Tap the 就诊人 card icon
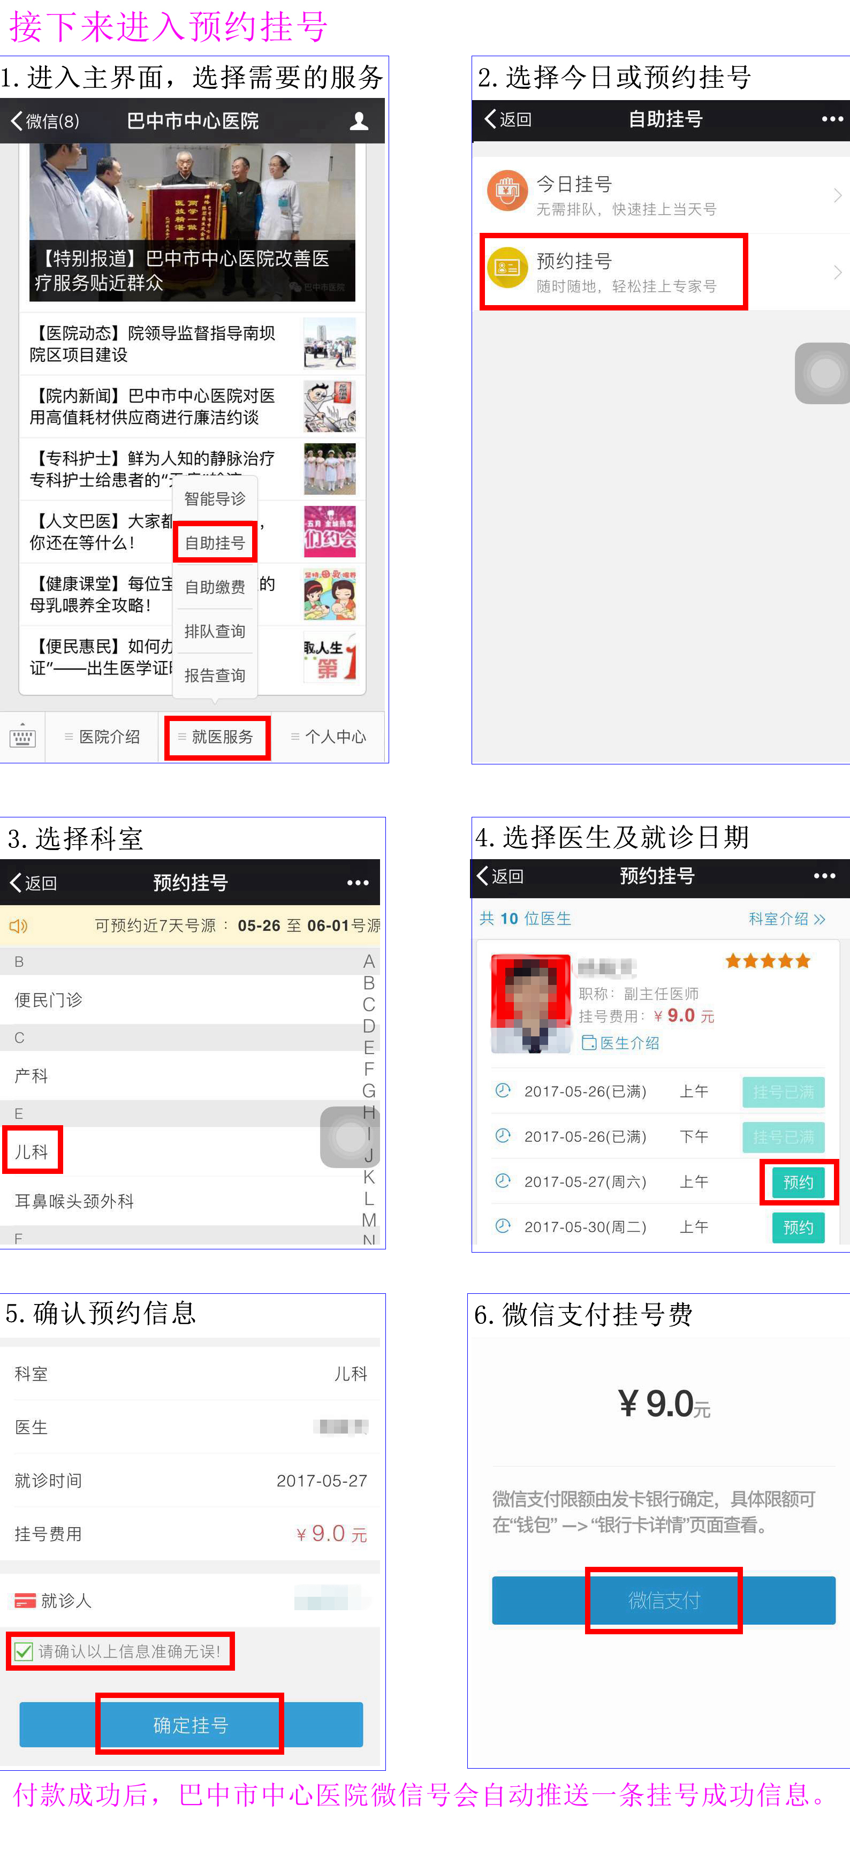 click(25, 1600)
